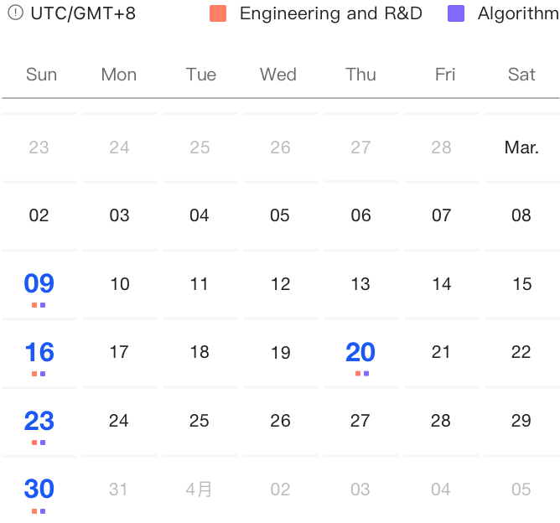Click the Thu weekday column header

(x=360, y=75)
